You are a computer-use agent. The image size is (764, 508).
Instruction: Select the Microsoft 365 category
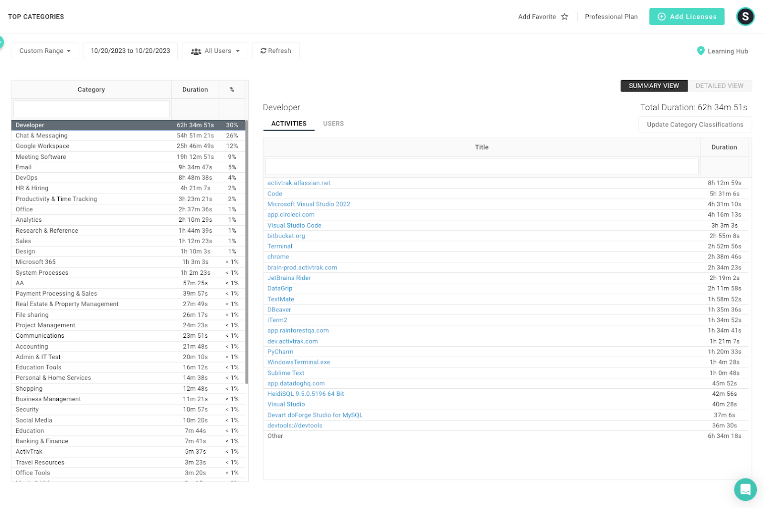tap(128, 262)
